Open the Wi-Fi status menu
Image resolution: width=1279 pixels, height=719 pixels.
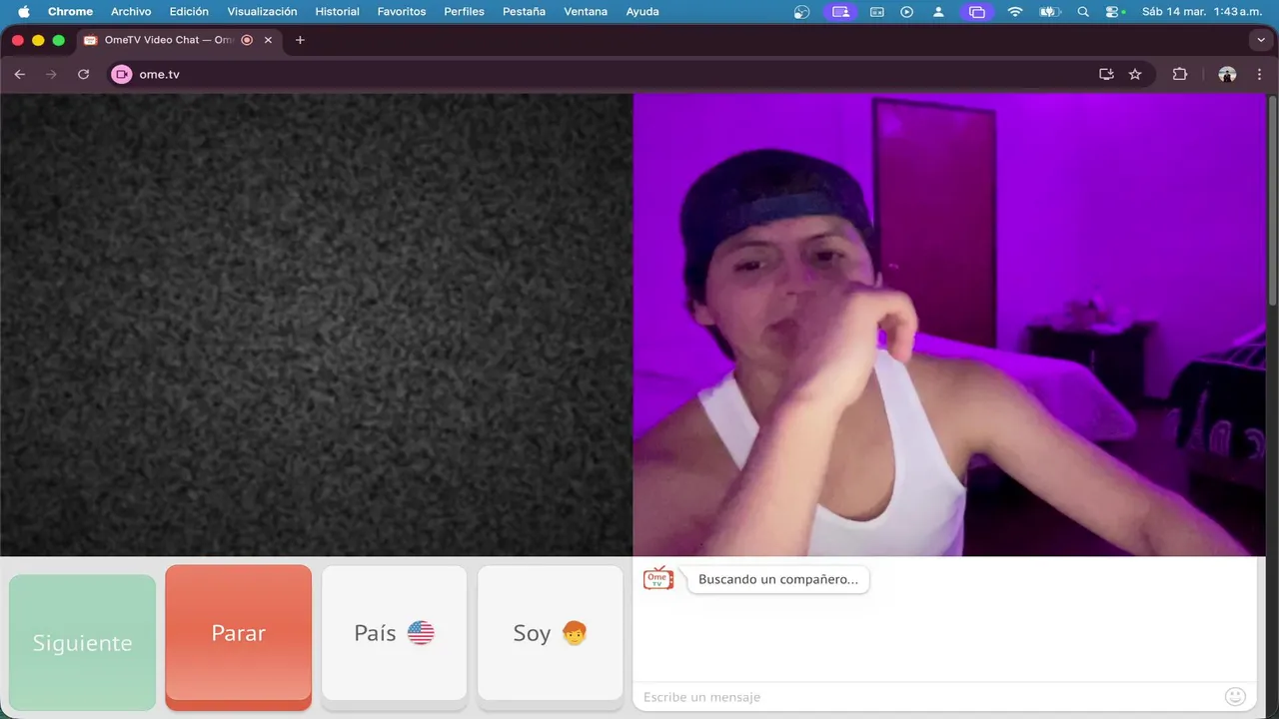(x=1015, y=12)
